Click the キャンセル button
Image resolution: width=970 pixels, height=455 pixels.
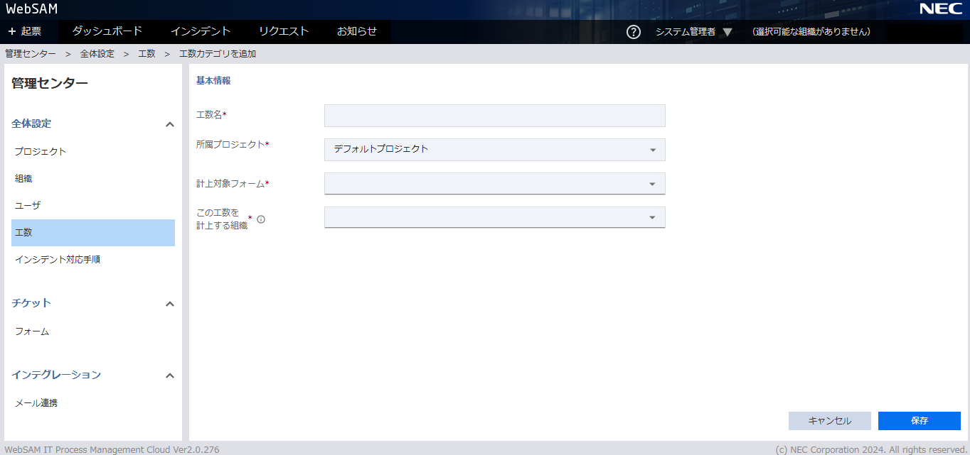click(x=829, y=421)
